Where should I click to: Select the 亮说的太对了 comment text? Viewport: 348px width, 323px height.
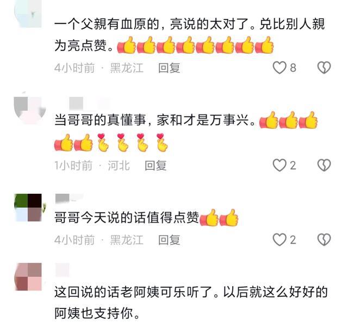(190, 35)
